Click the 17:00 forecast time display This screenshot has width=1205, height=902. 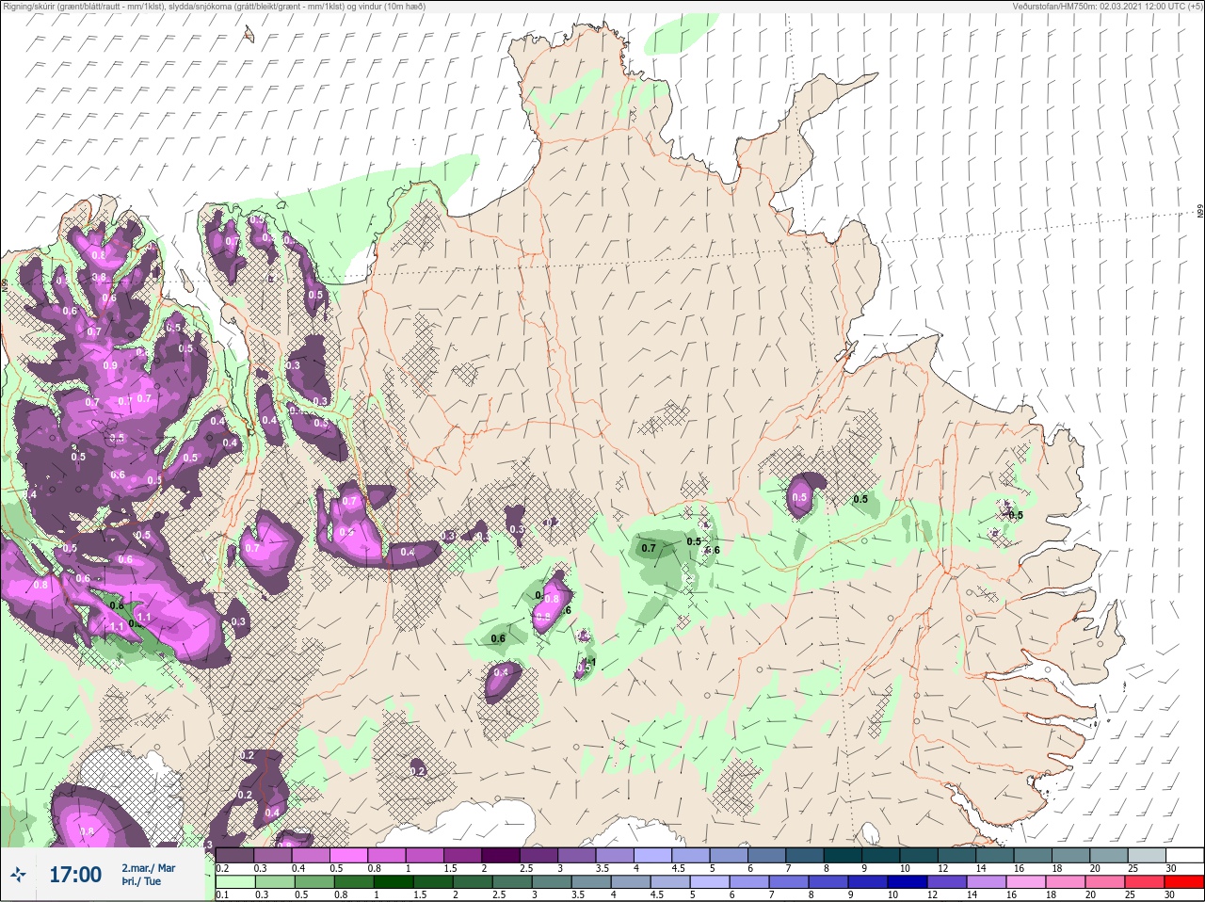[75, 875]
